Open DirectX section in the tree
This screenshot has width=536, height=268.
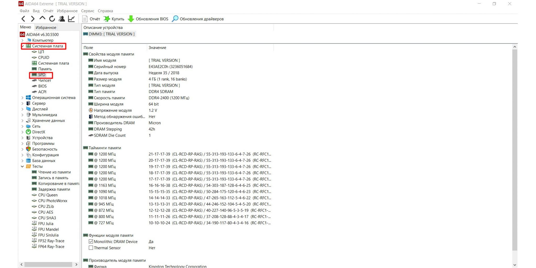pyautogui.click(x=38, y=132)
